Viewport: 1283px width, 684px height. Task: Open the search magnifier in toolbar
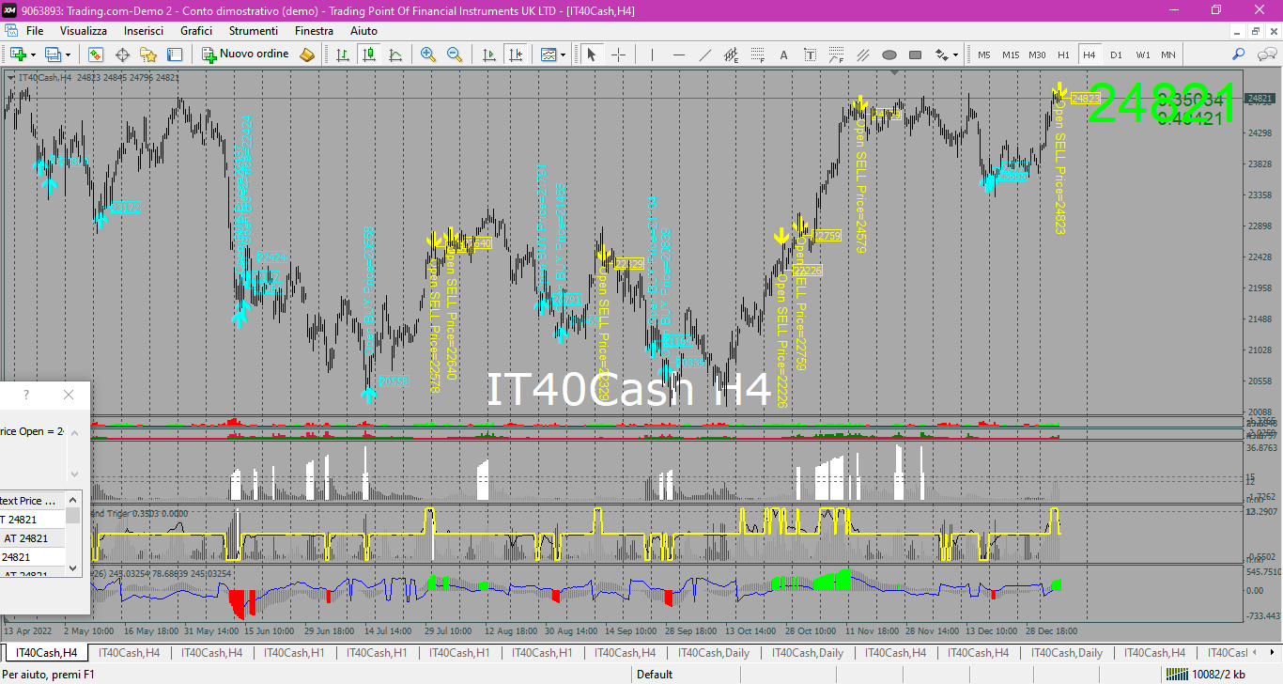click(1239, 54)
